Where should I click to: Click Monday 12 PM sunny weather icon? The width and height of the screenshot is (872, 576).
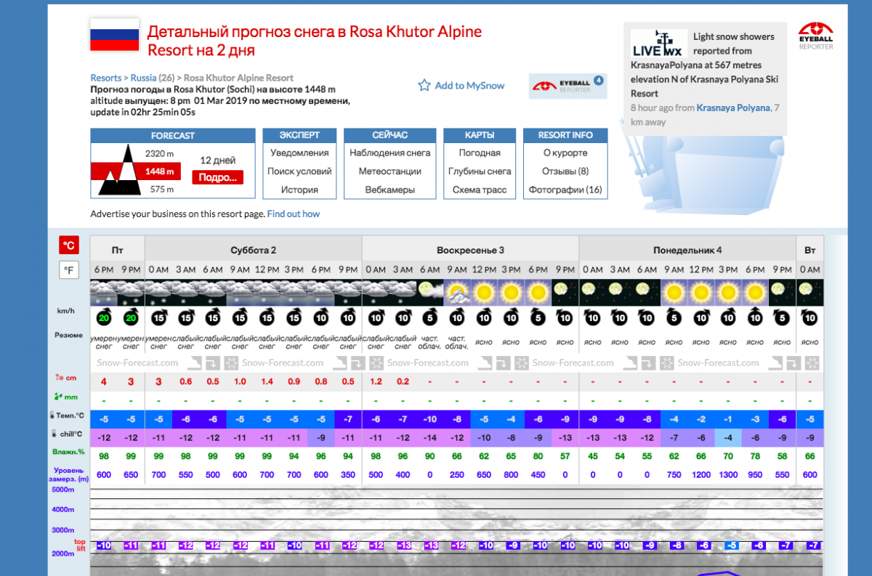701,293
